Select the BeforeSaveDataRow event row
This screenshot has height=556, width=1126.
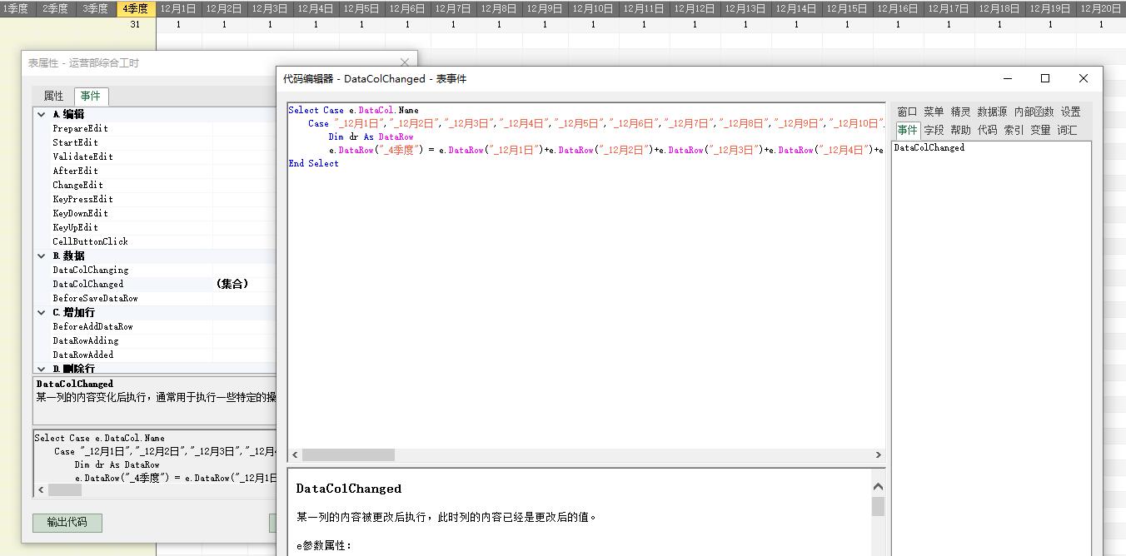[155, 298]
